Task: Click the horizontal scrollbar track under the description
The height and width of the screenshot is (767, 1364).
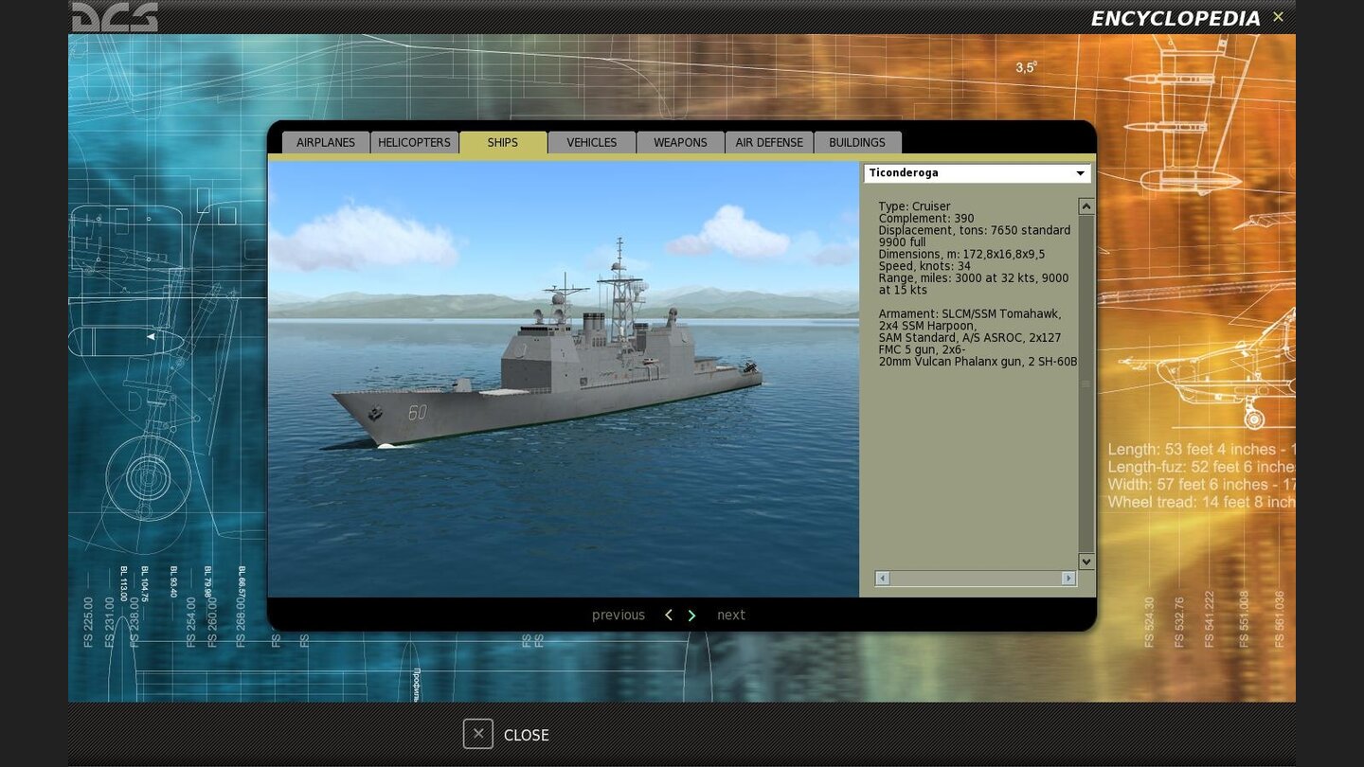Action: (976, 578)
